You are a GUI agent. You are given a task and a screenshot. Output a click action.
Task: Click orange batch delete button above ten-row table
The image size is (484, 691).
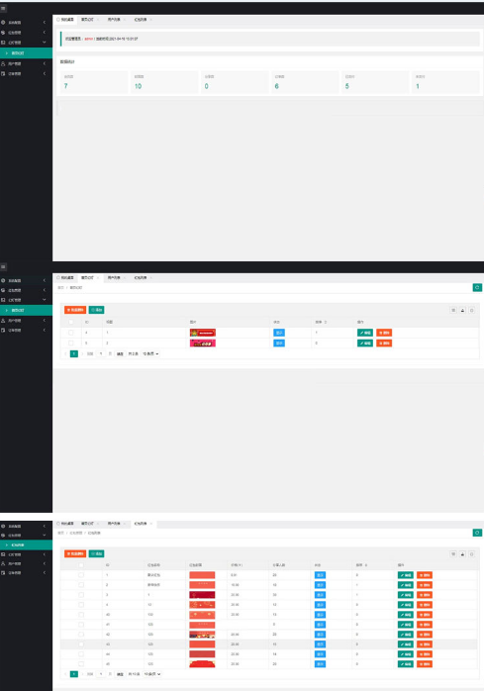(75, 554)
